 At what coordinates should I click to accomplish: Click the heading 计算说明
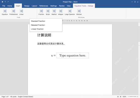tap(44, 35)
